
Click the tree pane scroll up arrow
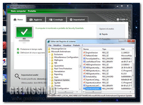click(x=80, y=49)
